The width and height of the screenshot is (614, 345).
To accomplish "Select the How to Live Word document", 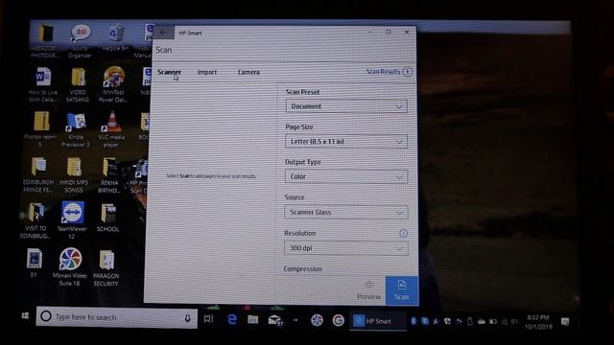I will (x=42, y=84).
